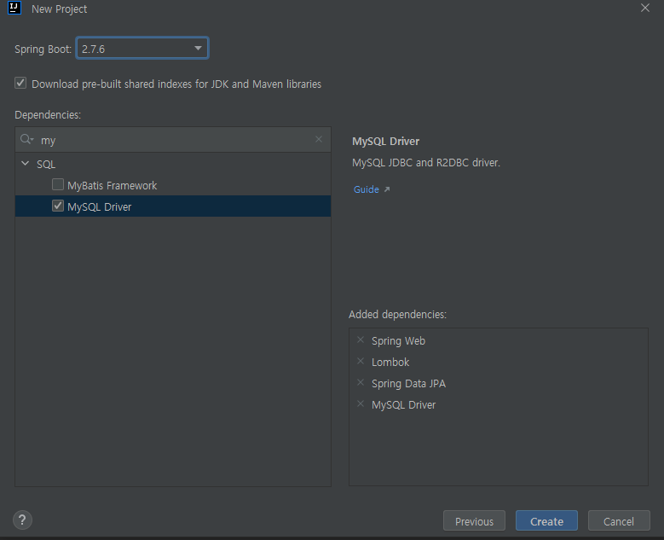Image resolution: width=664 pixels, height=540 pixels.
Task: Uncheck the MySQL Driver checkbox
Action: coord(58,206)
